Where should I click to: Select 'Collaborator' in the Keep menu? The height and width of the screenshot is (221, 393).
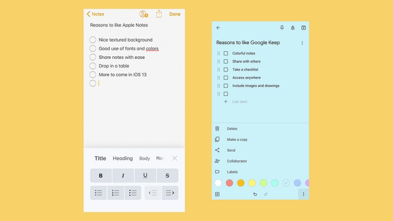coord(237,161)
